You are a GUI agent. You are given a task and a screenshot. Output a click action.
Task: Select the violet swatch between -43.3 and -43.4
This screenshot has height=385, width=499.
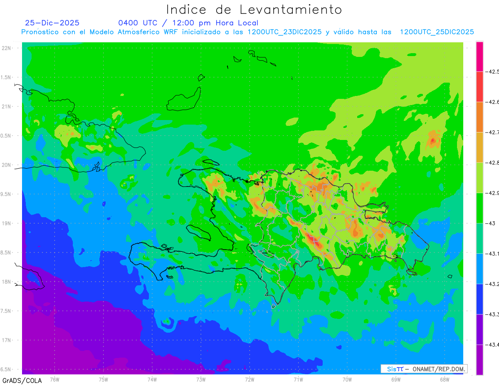479,329
